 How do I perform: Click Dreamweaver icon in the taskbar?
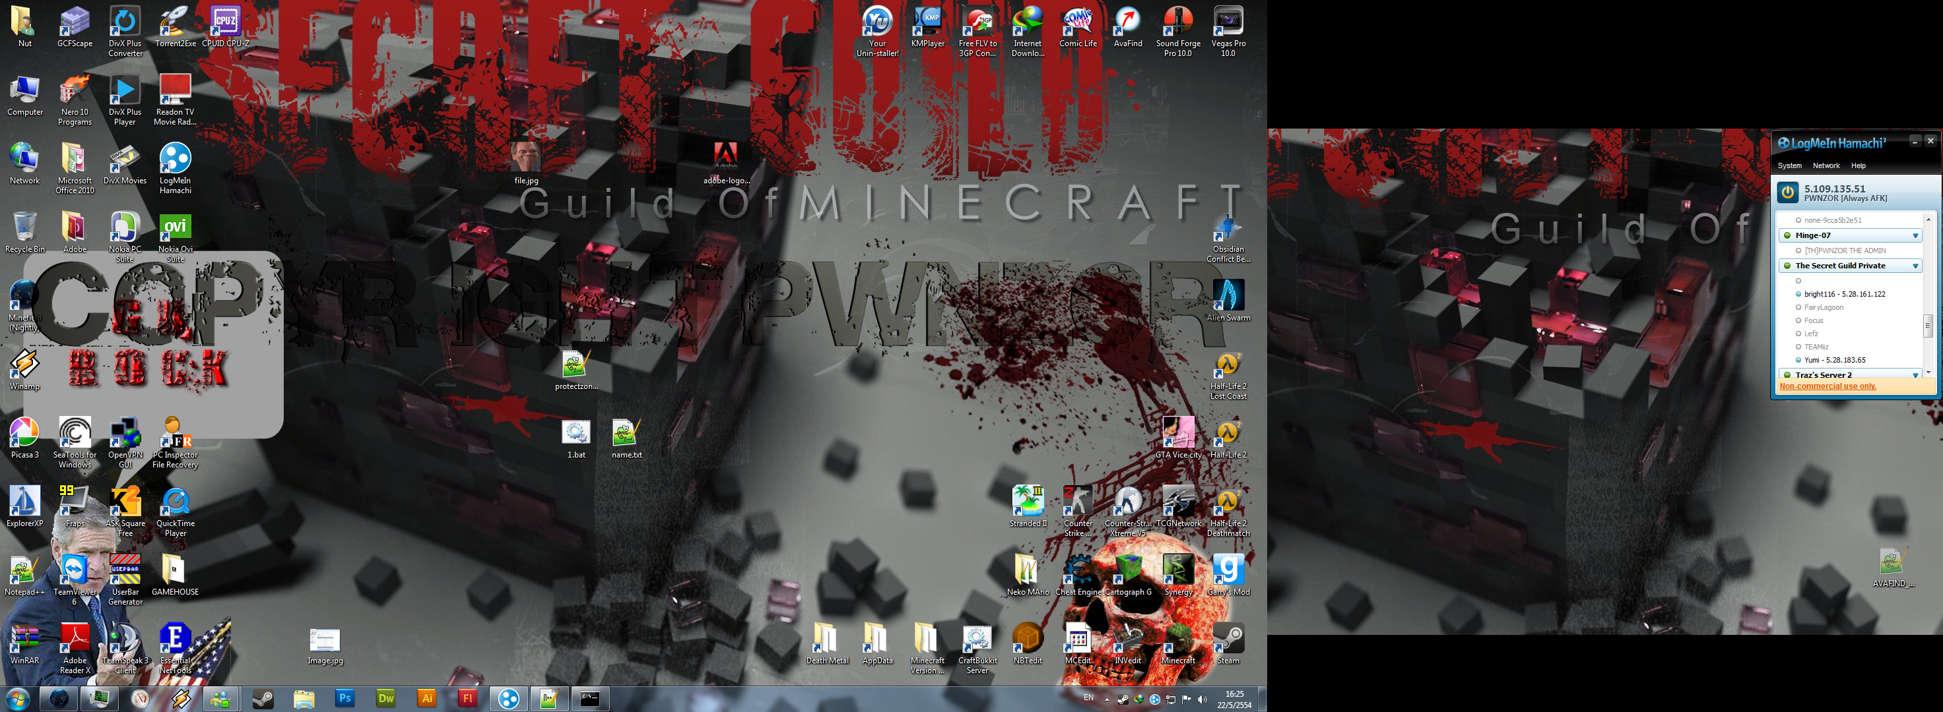(385, 698)
